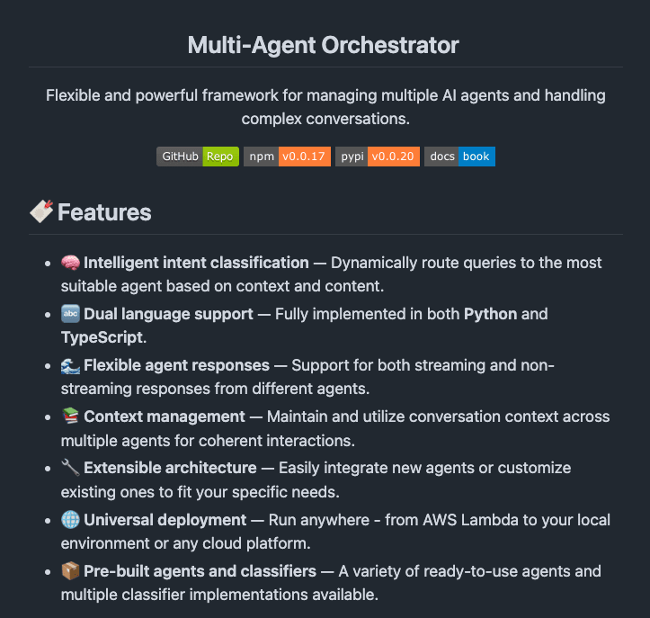Click the Multi-Agent Orchestrator title
Screen dimensions: 650x618
324,45
